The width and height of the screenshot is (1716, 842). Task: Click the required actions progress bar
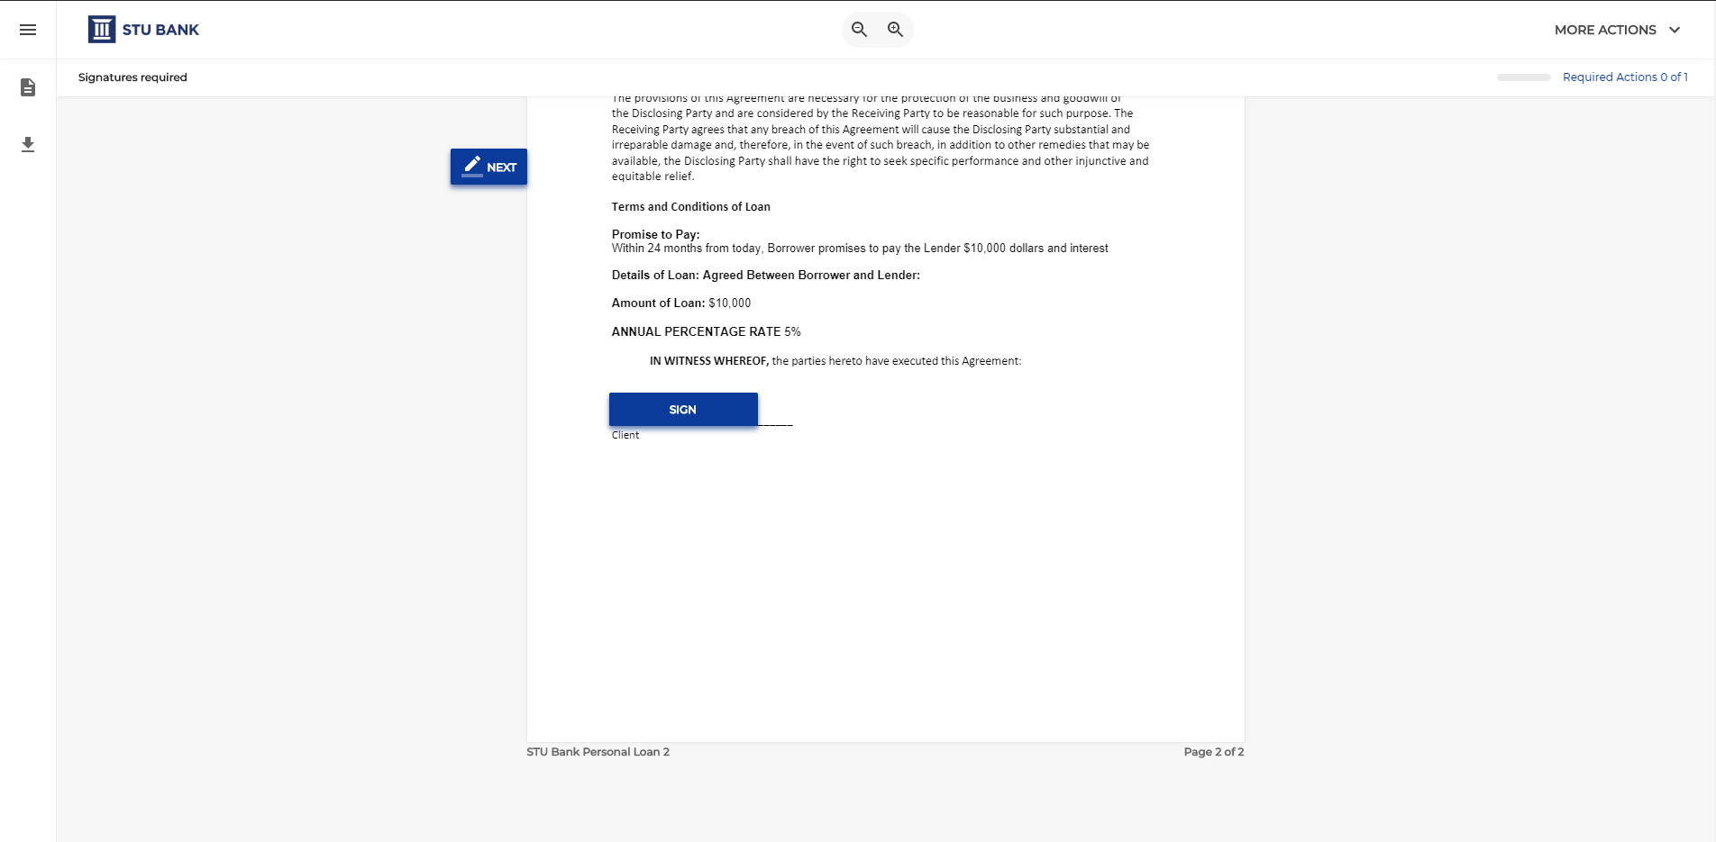click(1524, 77)
